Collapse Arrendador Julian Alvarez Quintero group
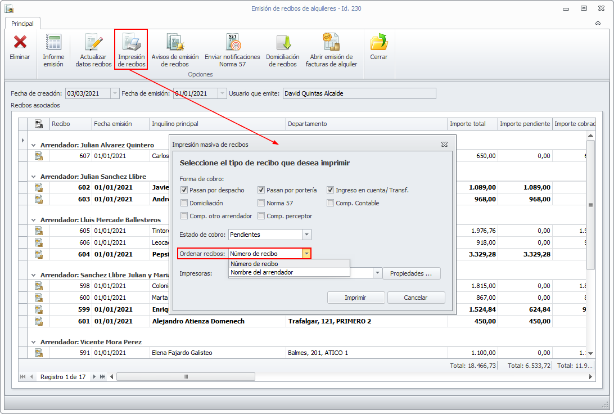Screen dimensions: 614x414 [33, 145]
